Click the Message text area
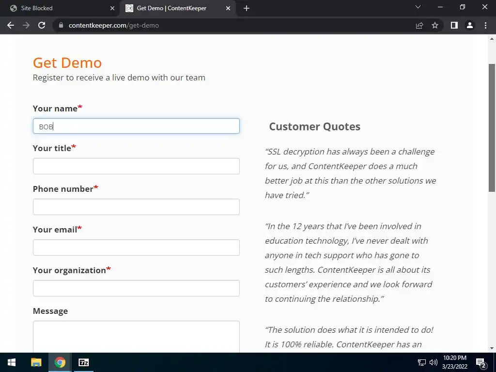The image size is (496, 372). tap(136, 337)
